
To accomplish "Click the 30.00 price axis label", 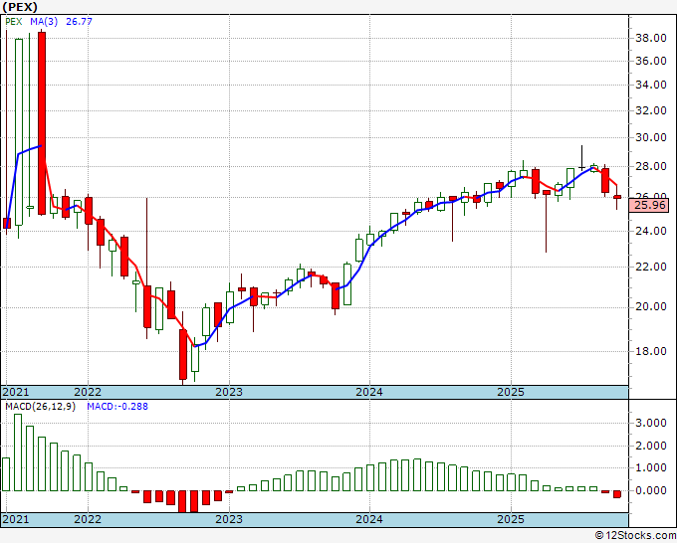I will [651, 137].
